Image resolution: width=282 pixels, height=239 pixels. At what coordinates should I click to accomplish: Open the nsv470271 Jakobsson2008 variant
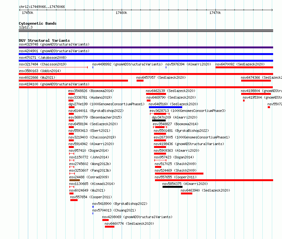[43, 58]
